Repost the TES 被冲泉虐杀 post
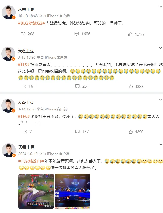163x213 pixels. pyautogui.click(x=24, y=86)
